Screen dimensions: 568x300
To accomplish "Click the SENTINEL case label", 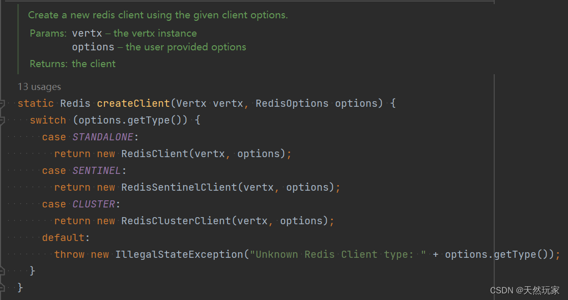I will coord(97,170).
